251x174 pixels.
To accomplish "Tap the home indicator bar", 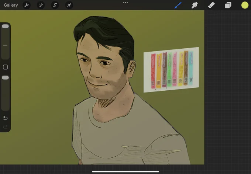I will [125, 172].
